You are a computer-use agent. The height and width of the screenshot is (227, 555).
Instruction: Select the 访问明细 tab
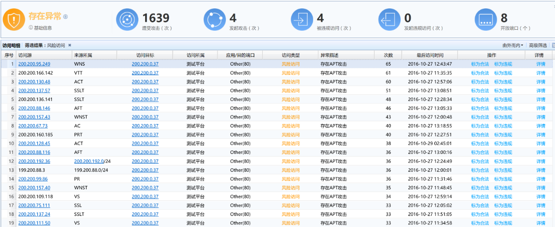(11, 45)
